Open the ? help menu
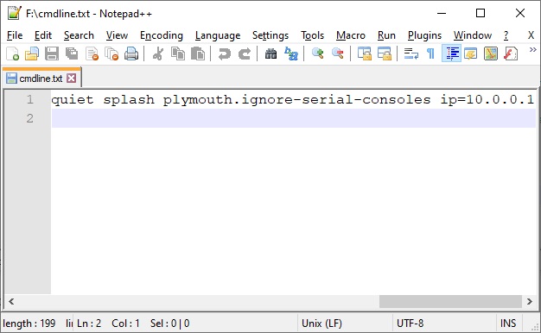This screenshot has height=333, width=541. pyautogui.click(x=506, y=35)
